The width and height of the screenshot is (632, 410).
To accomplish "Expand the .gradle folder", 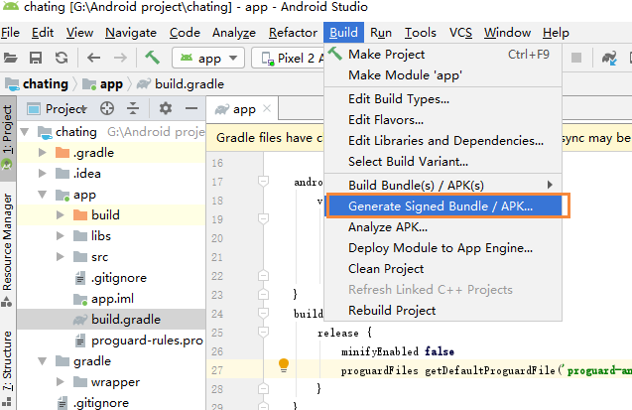I will click(x=43, y=153).
